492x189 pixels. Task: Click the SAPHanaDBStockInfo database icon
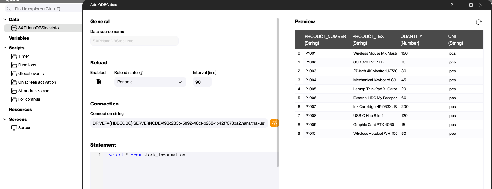14,28
